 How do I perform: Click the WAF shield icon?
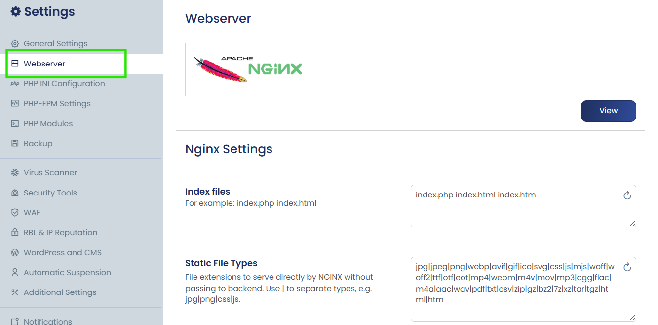[15, 213]
